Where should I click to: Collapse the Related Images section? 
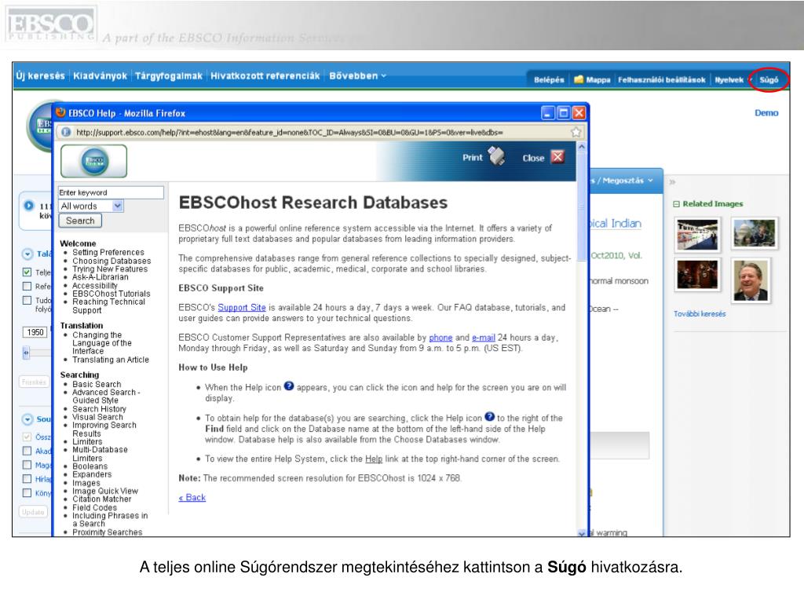coord(676,204)
